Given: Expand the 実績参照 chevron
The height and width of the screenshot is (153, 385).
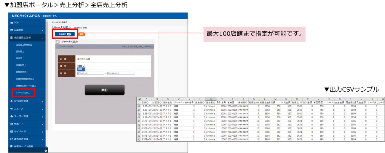Looking at the screenshot, I should click(42, 30).
